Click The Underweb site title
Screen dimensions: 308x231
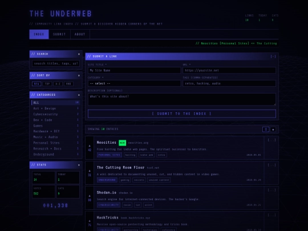tap(60, 14)
